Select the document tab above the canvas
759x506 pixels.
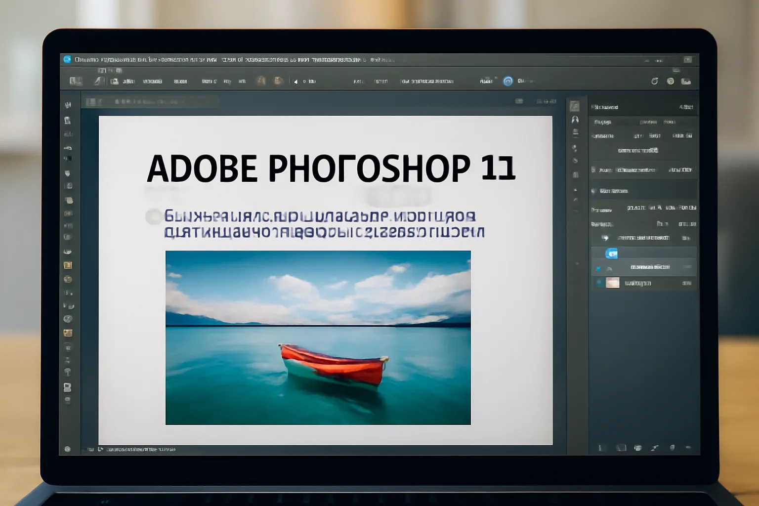(151, 102)
